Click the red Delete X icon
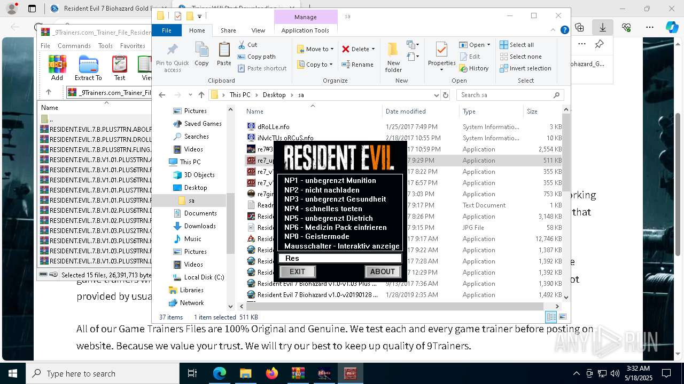 pyautogui.click(x=346, y=49)
